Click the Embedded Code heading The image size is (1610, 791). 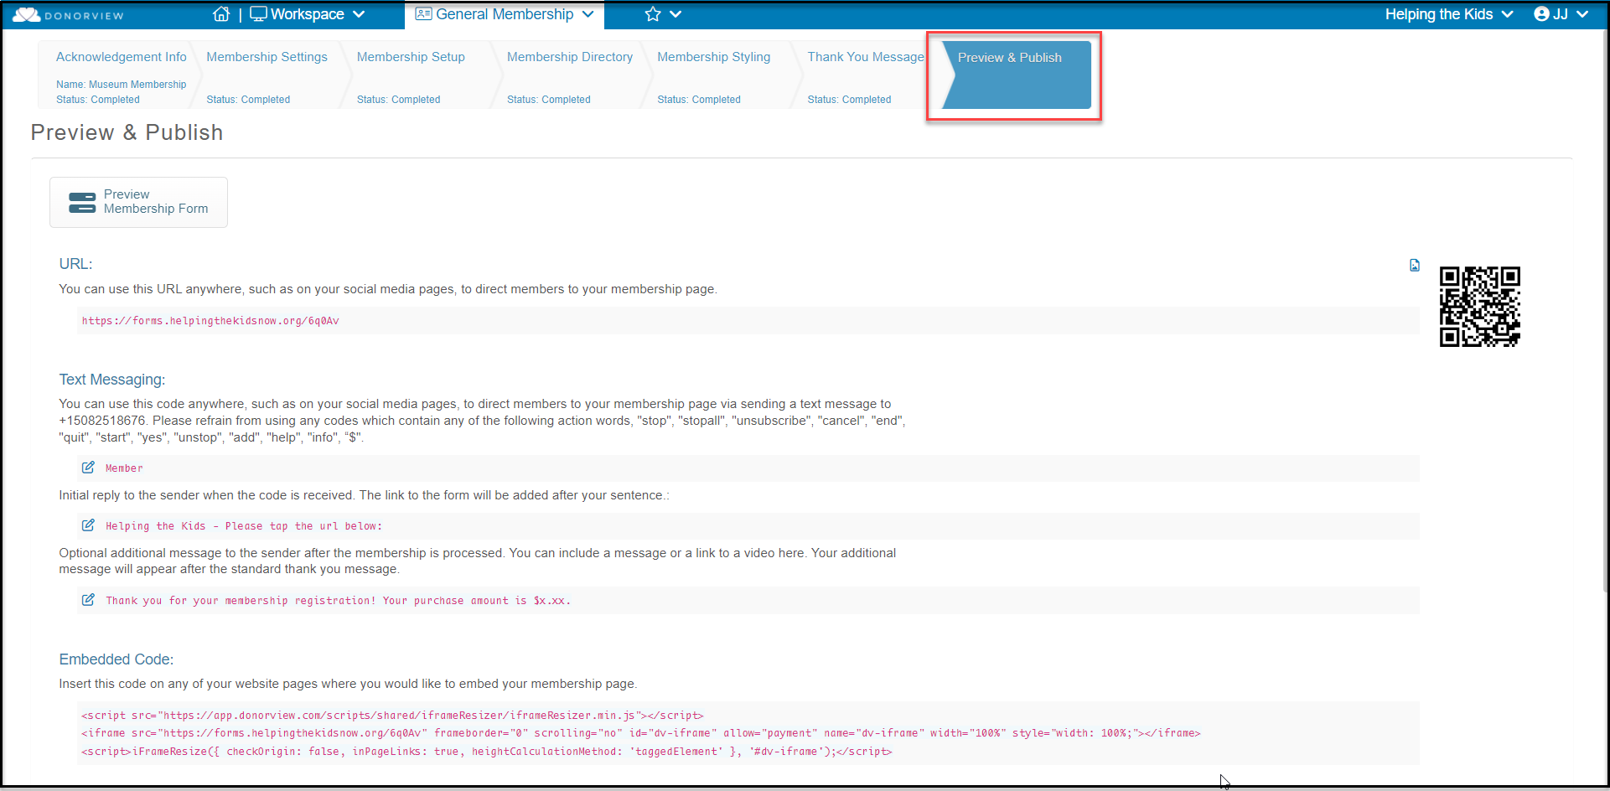click(116, 659)
